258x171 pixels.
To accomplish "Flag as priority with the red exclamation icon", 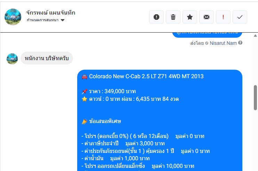I will [223, 17].
